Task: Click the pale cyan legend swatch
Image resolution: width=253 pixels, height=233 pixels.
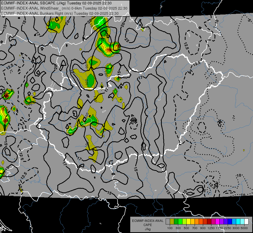Action: [242, 222]
